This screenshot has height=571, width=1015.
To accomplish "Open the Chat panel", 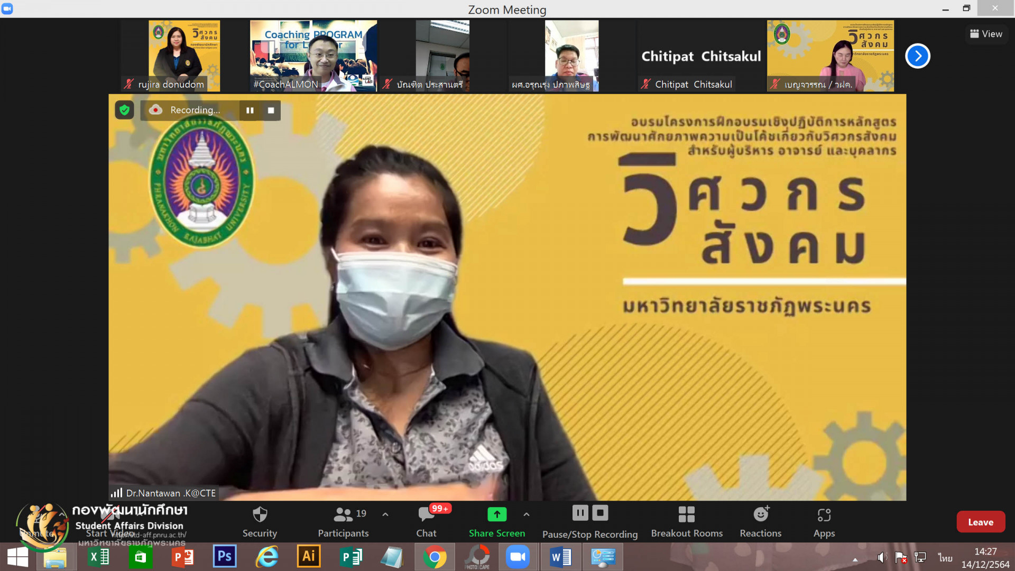I will pos(426,521).
